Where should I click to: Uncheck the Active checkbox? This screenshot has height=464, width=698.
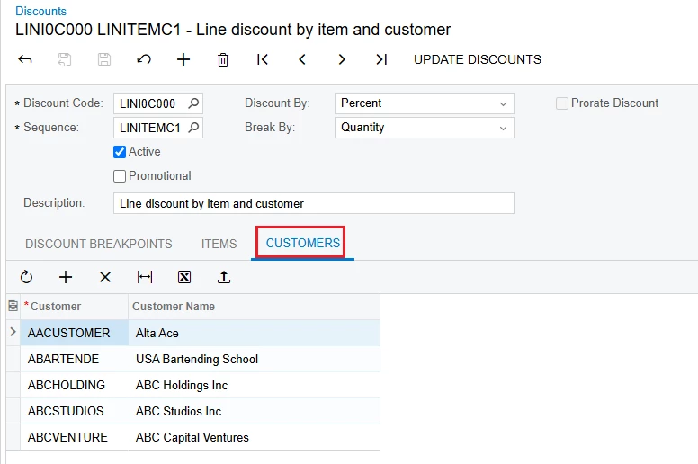(120, 152)
